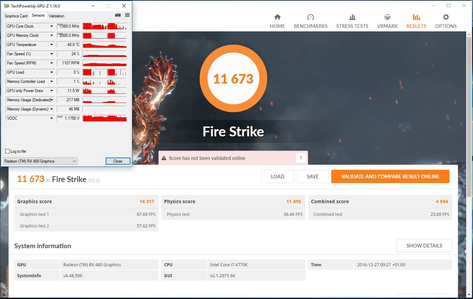Screen dimensions: 473x299
Task: Switch to Validation tab in GPU-Z
Action: (56, 16)
